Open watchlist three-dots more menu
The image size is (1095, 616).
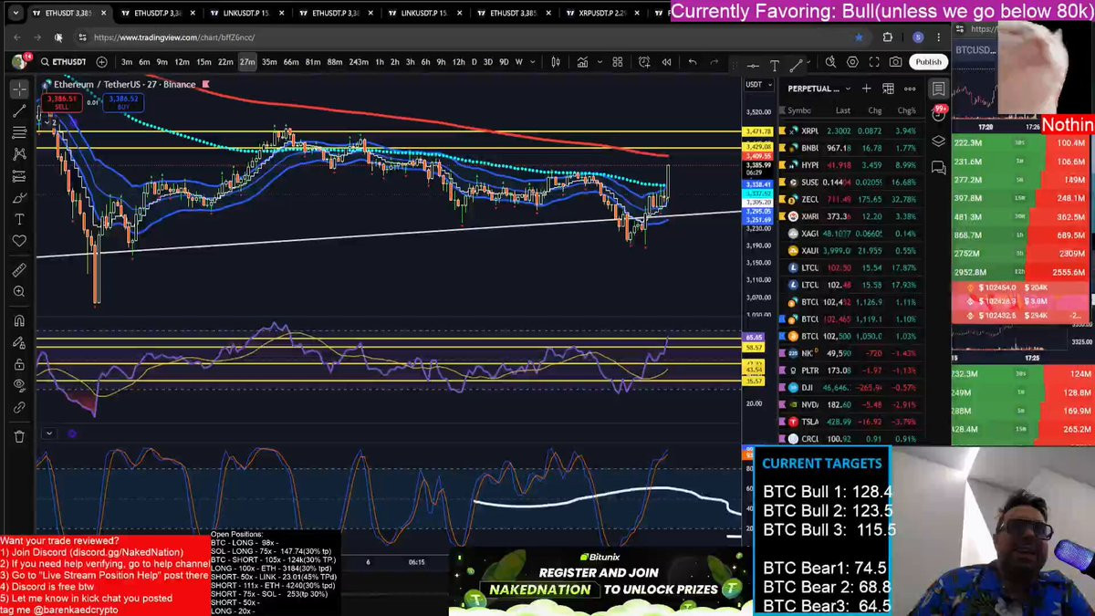tap(910, 89)
